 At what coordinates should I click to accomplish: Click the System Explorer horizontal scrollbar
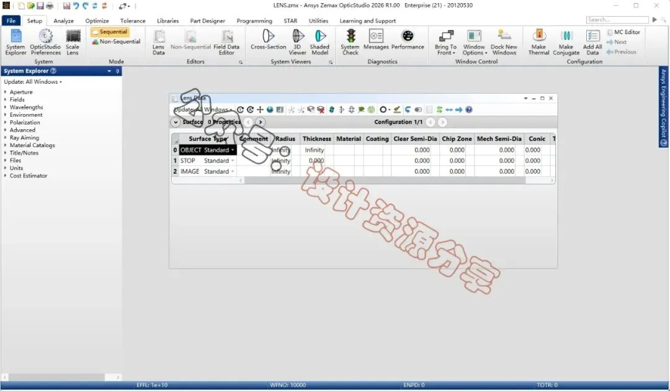57,377
